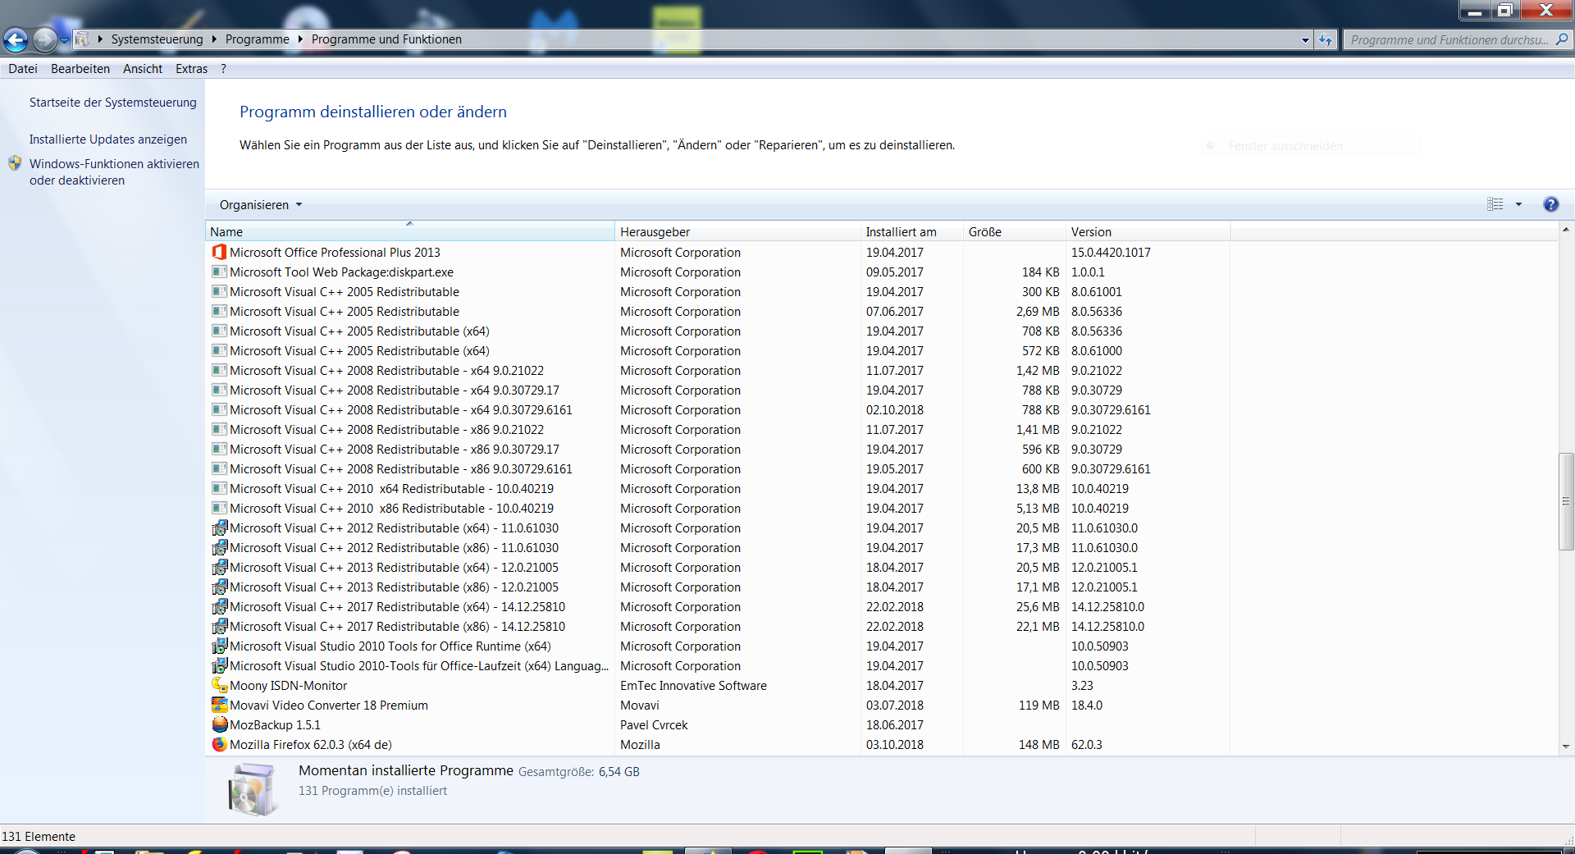The height and width of the screenshot is (854, 1575).
Task: Click the Control Panel icon in address bar
Action: (81, 39)
